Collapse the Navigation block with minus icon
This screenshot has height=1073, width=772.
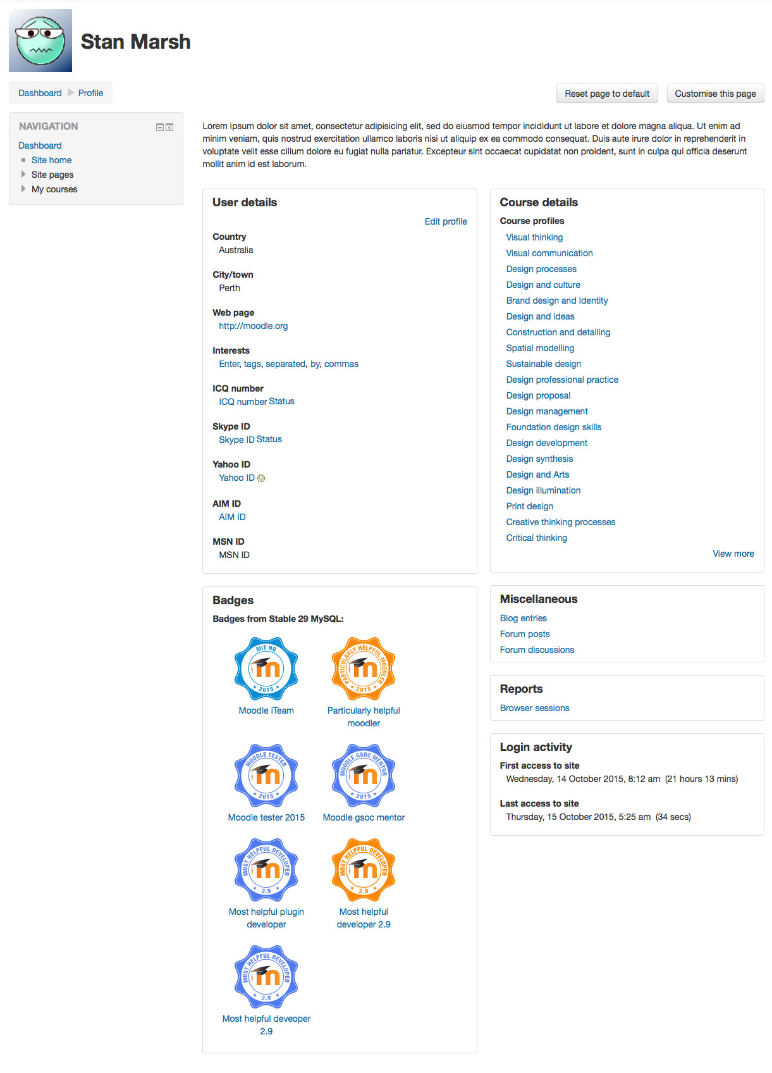tap(160, 127)
